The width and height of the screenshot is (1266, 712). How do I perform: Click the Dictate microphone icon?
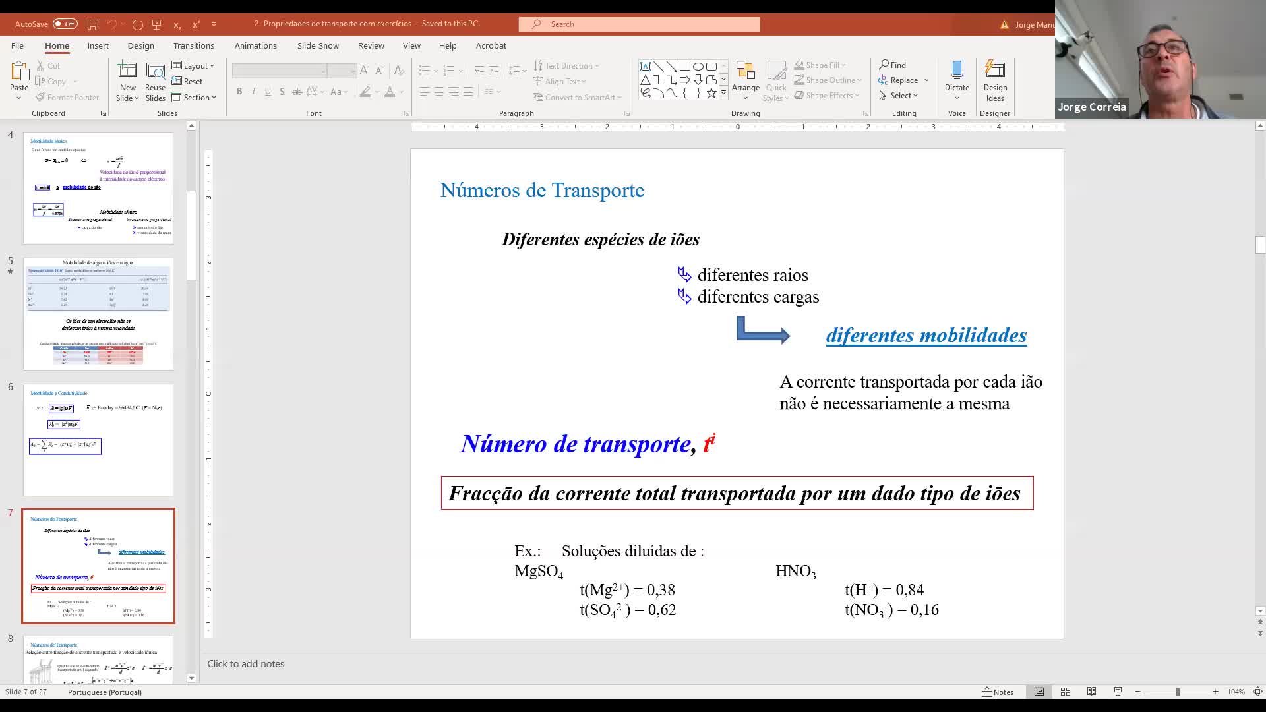(956, 71)
